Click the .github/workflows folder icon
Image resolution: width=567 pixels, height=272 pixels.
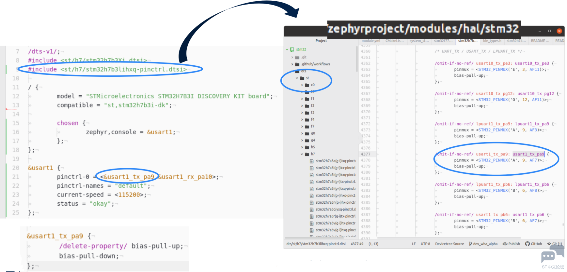(x=297, y=64)
